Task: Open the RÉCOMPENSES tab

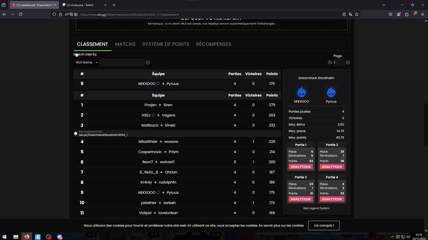Action: point(214,44)
